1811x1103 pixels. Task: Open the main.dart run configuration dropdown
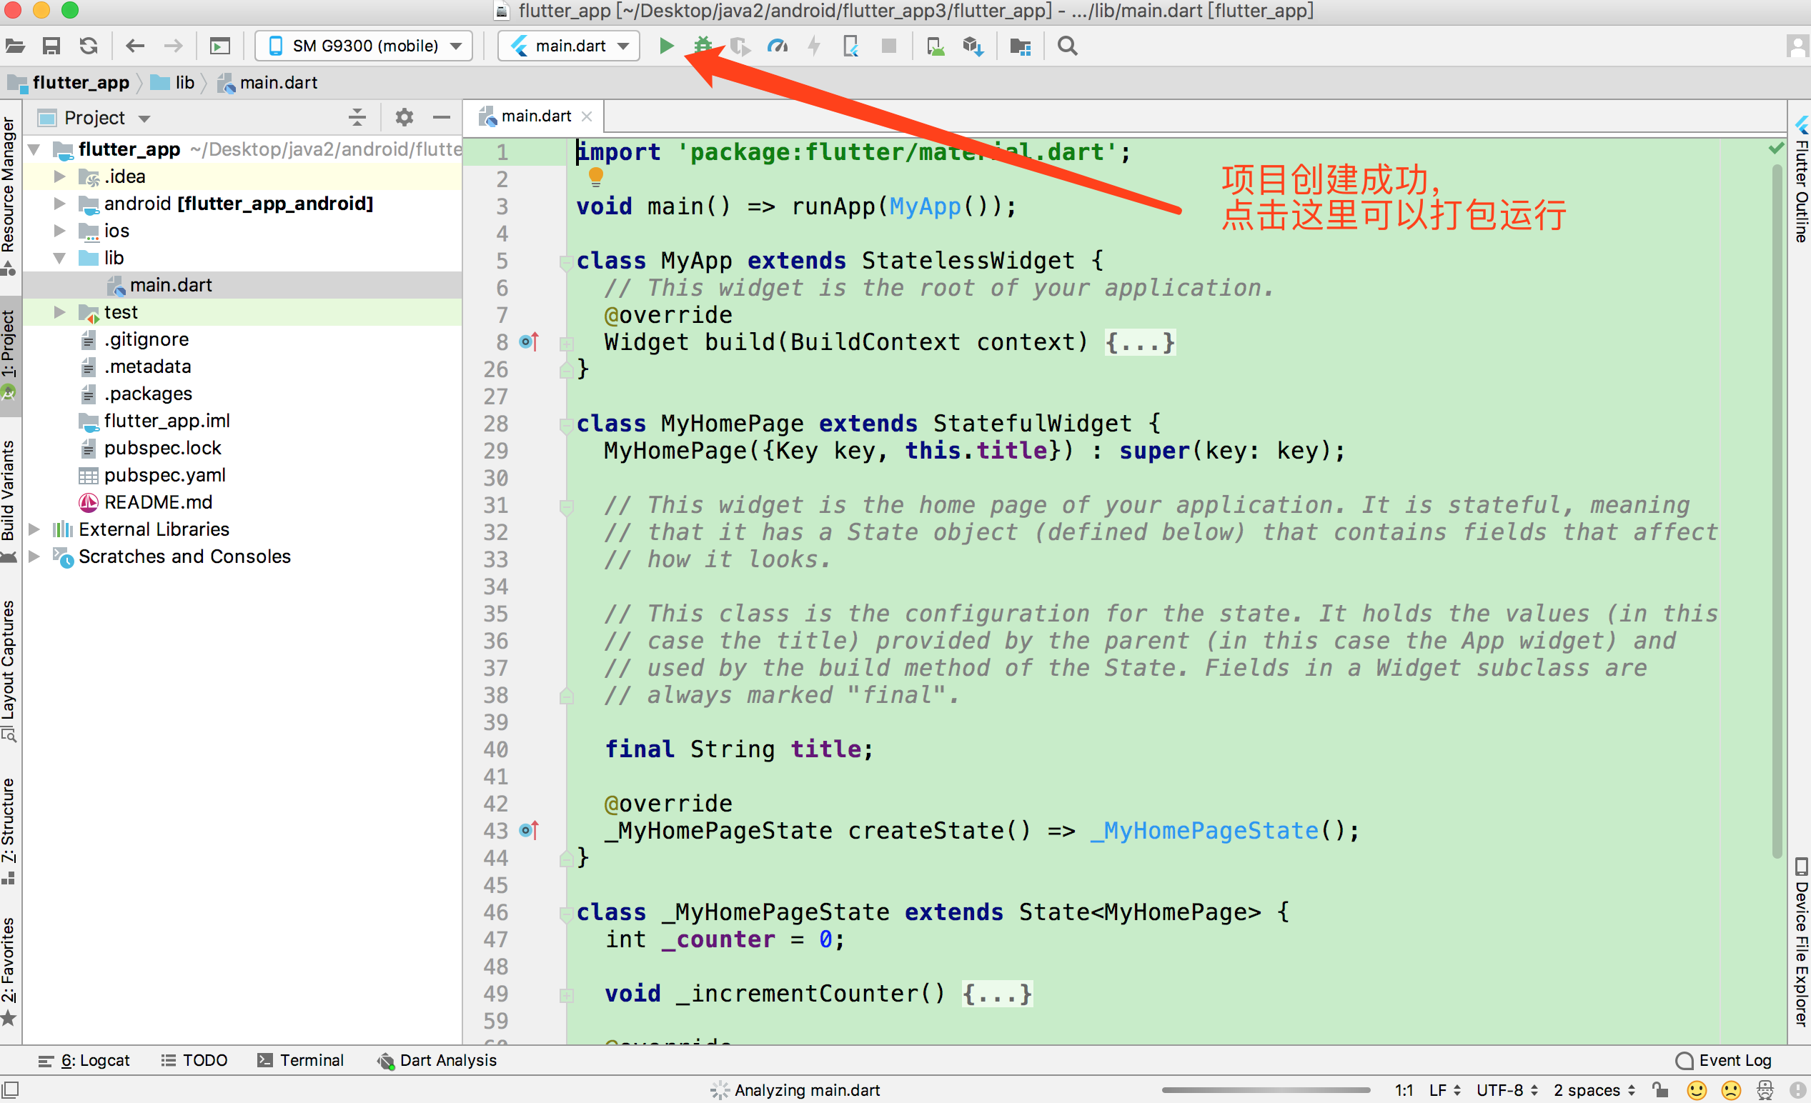click(570, 46)
